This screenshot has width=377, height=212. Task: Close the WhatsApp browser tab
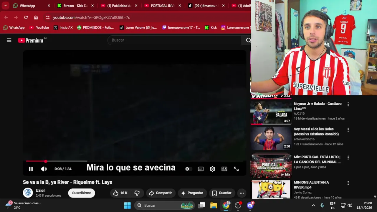pyautogui.click(x=49, y=6)
